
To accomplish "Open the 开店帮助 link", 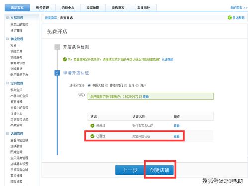I will pos(239,18).
